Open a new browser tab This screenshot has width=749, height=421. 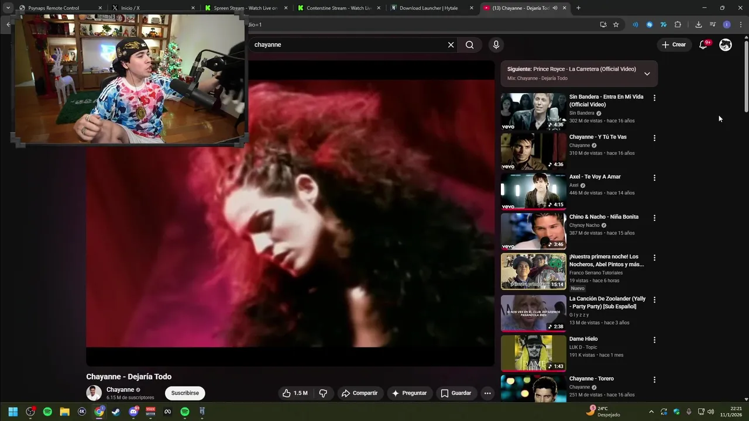[x=578, y=8]
